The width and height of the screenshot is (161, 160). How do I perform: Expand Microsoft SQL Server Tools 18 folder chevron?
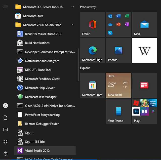[x=73, y=7]
